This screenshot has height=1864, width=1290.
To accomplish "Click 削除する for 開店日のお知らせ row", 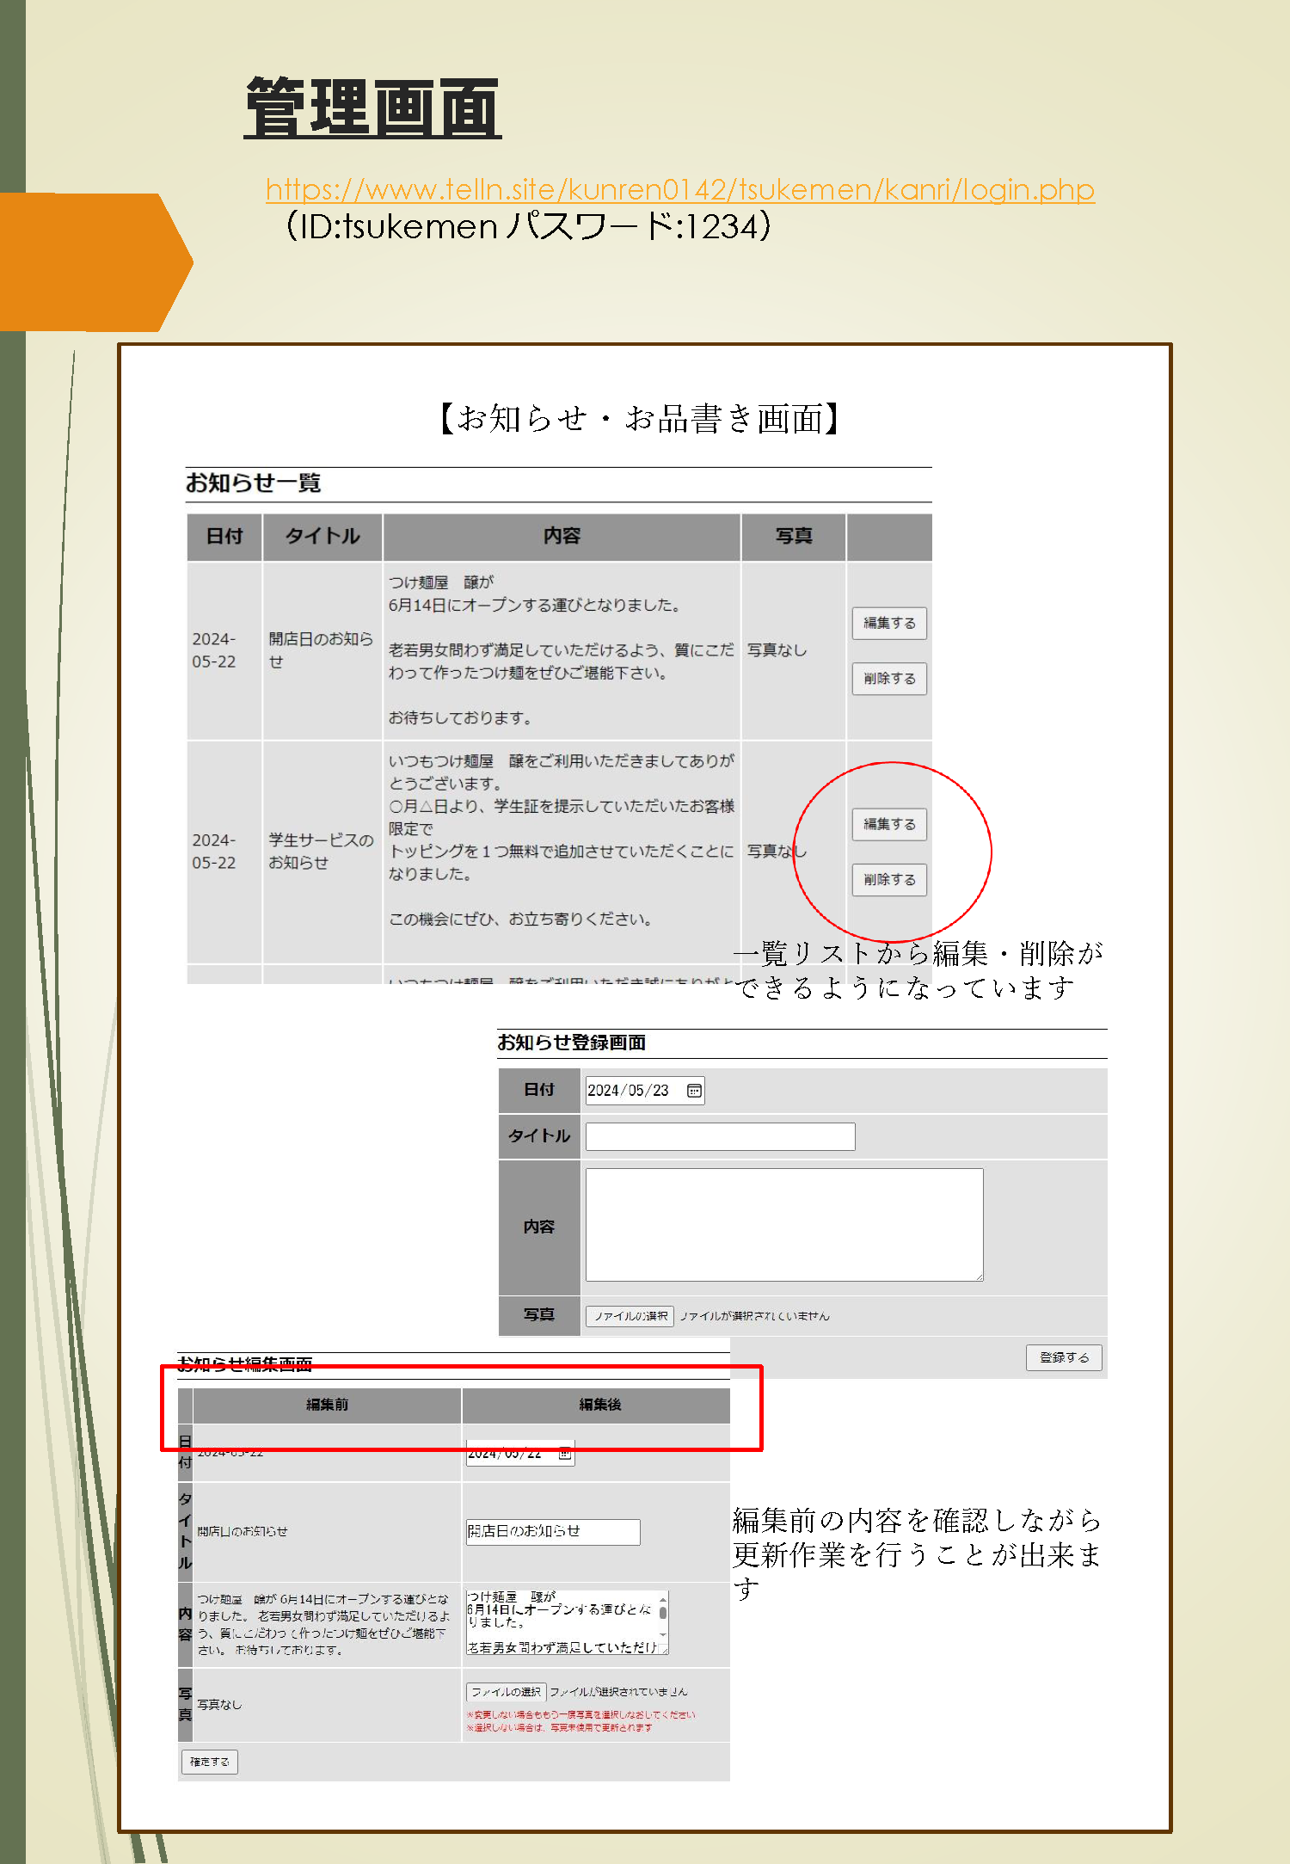I will coord(889,678).
